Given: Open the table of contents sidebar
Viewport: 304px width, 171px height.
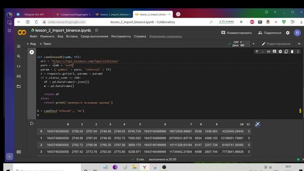Looking at the screenshot, I should pos(19,46).
